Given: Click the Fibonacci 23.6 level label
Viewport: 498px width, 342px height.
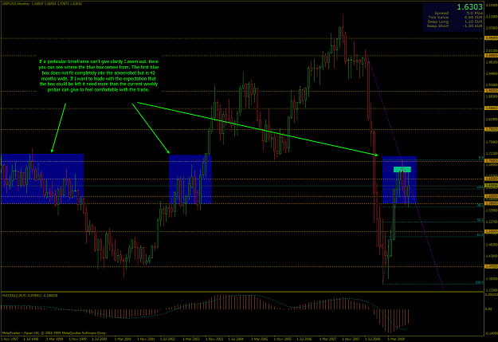Looking at the screenshot, I should coord(480,187).
